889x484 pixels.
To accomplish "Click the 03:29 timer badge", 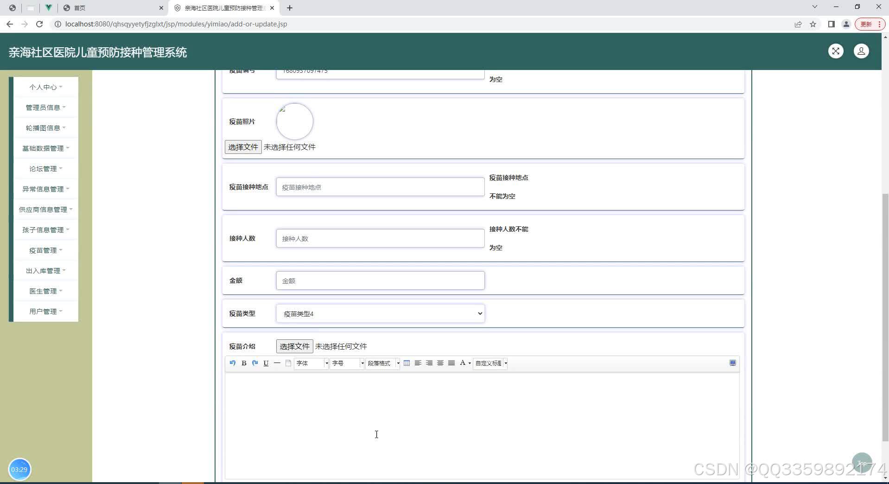I will click(x=19, y=469).
